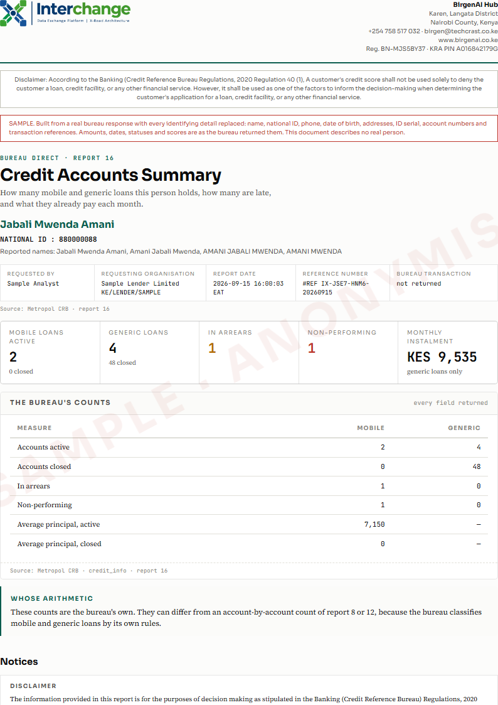Click the Average principal, closed row label
Viewport: 498px width, 705px height.
[60, 544]
